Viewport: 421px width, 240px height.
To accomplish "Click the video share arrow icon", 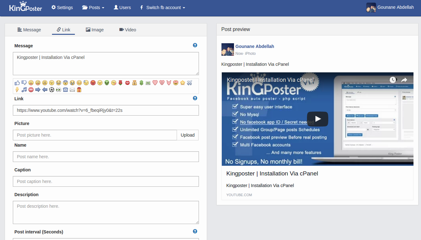I will click(404, 80).
